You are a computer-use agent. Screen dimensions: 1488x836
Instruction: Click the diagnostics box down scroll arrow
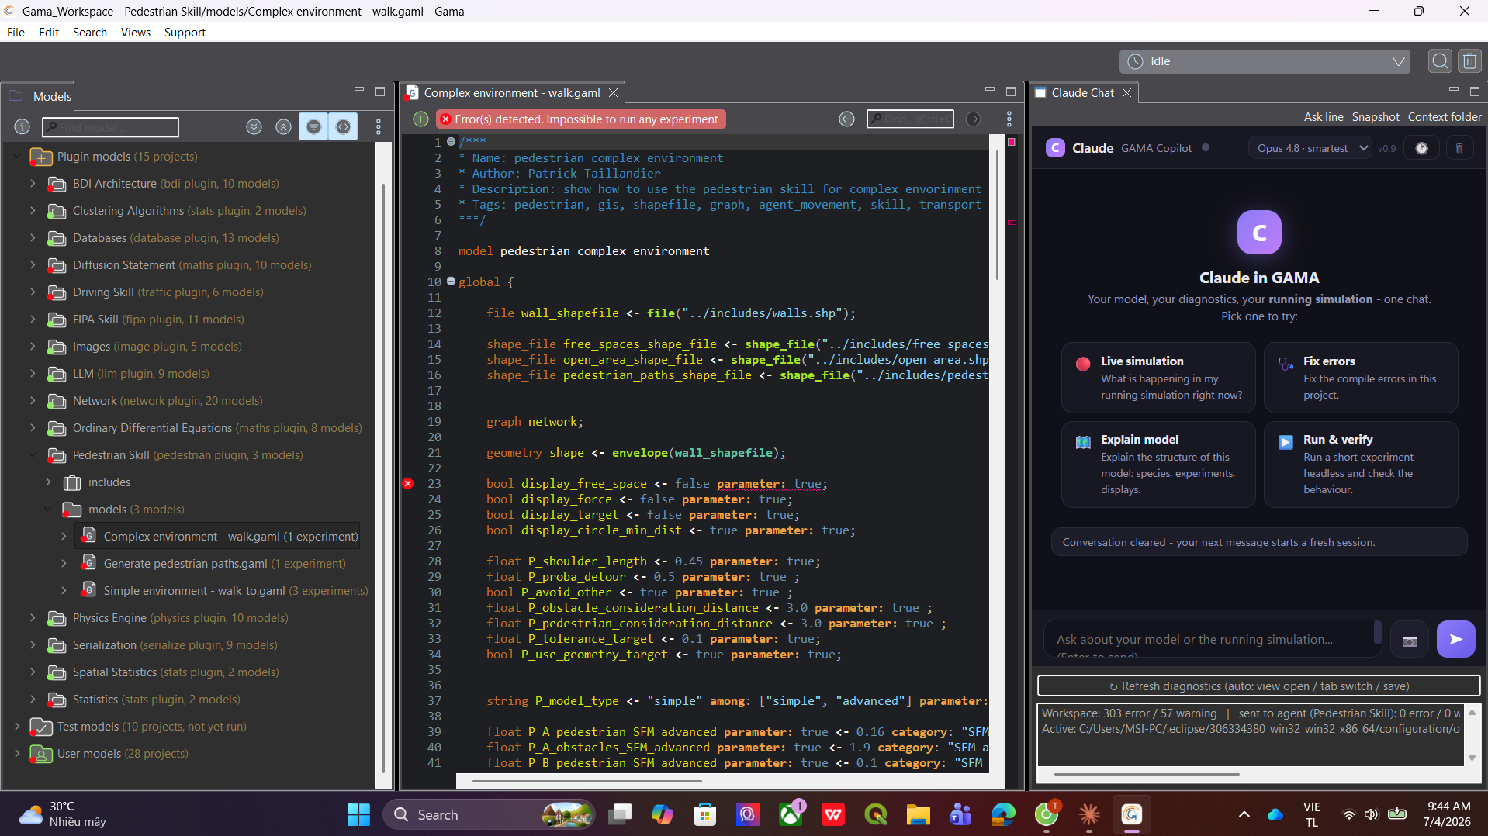(x=1472, y=758)
